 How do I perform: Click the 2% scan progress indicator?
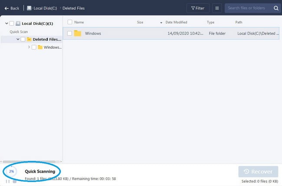[12, 171]
